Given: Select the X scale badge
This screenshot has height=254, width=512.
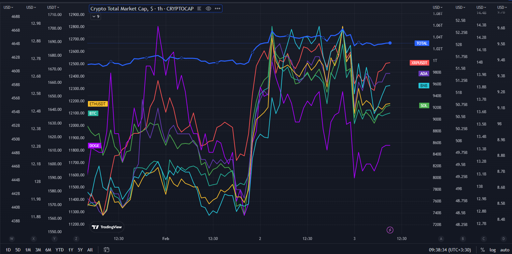Looking at the screenshot, I should [34, 239].
